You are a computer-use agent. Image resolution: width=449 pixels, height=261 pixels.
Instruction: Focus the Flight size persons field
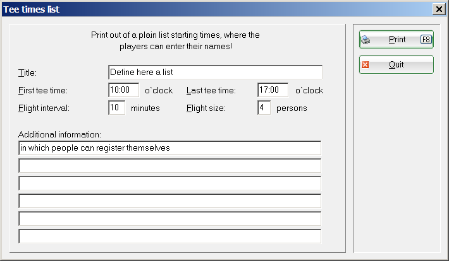pyautogui.click(x=264, y=108)
